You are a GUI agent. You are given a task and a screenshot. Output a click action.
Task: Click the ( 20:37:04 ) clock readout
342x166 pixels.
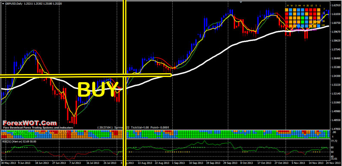tap(105, 127)
